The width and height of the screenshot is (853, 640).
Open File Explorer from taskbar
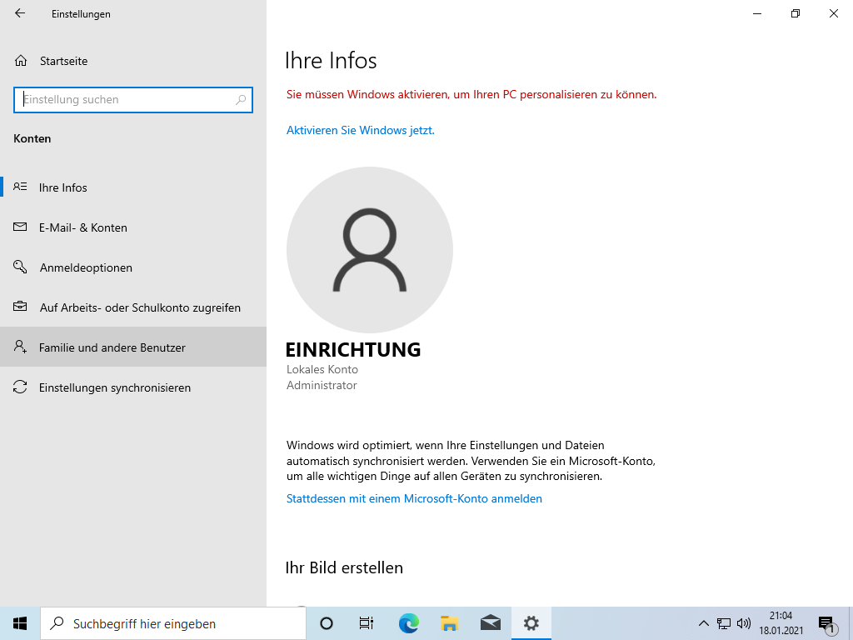click(x=450, y=623)
